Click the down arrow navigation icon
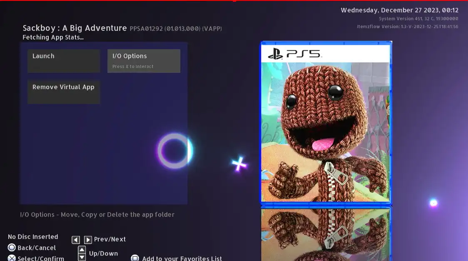The height and width of the screenshot is (261, 468). click(82, 257)
